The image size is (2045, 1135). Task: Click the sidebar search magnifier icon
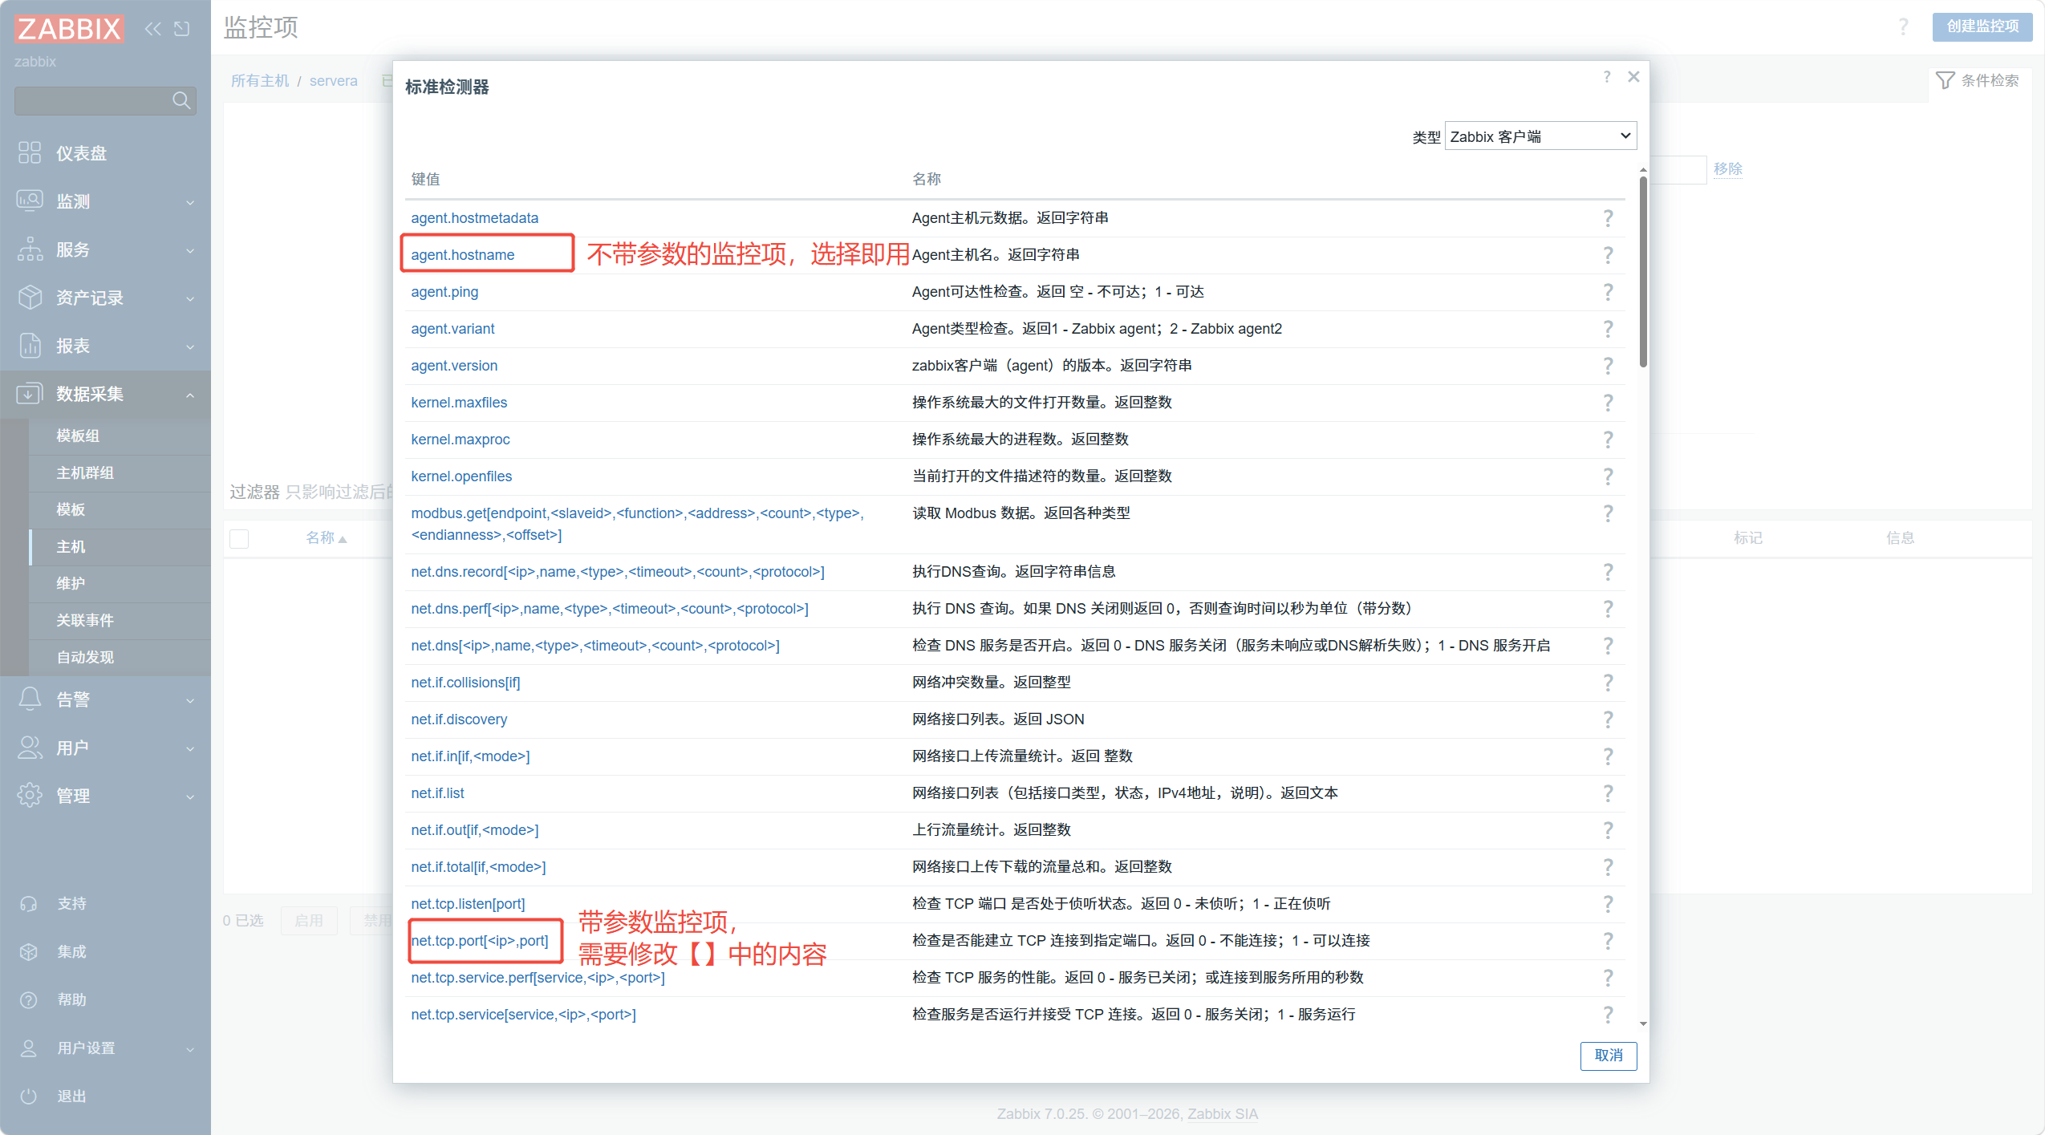click(181, 100)
